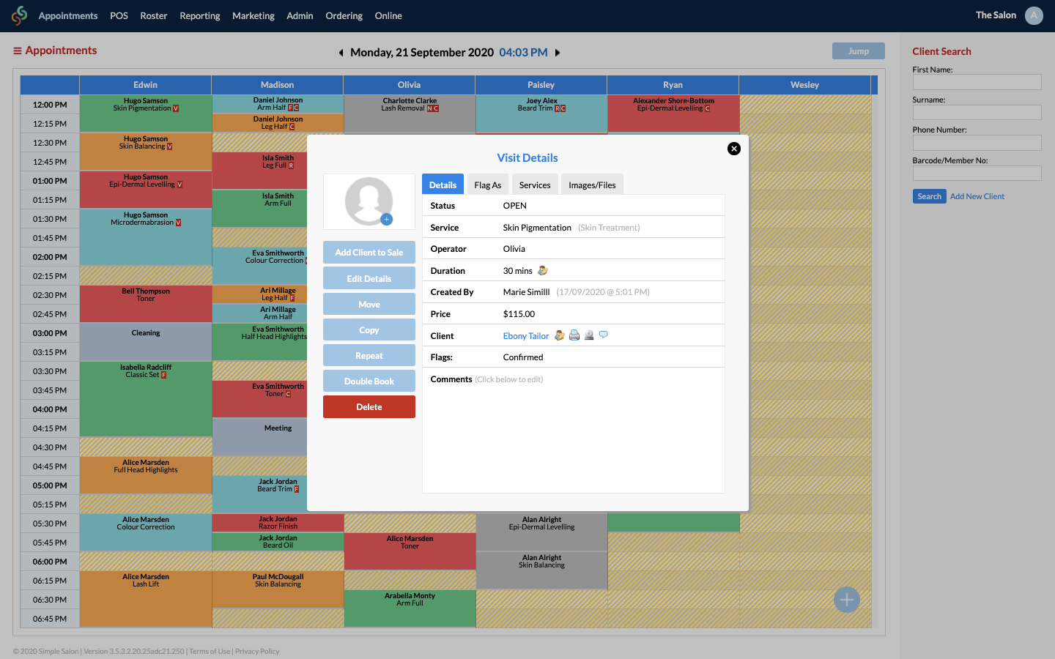This screenshot has height=659, width=1055.
Task: Click the Barcode/Member No input field
Action: [977, 173]
